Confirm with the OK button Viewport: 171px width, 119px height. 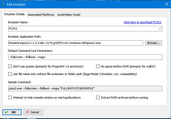coord(12,112)
